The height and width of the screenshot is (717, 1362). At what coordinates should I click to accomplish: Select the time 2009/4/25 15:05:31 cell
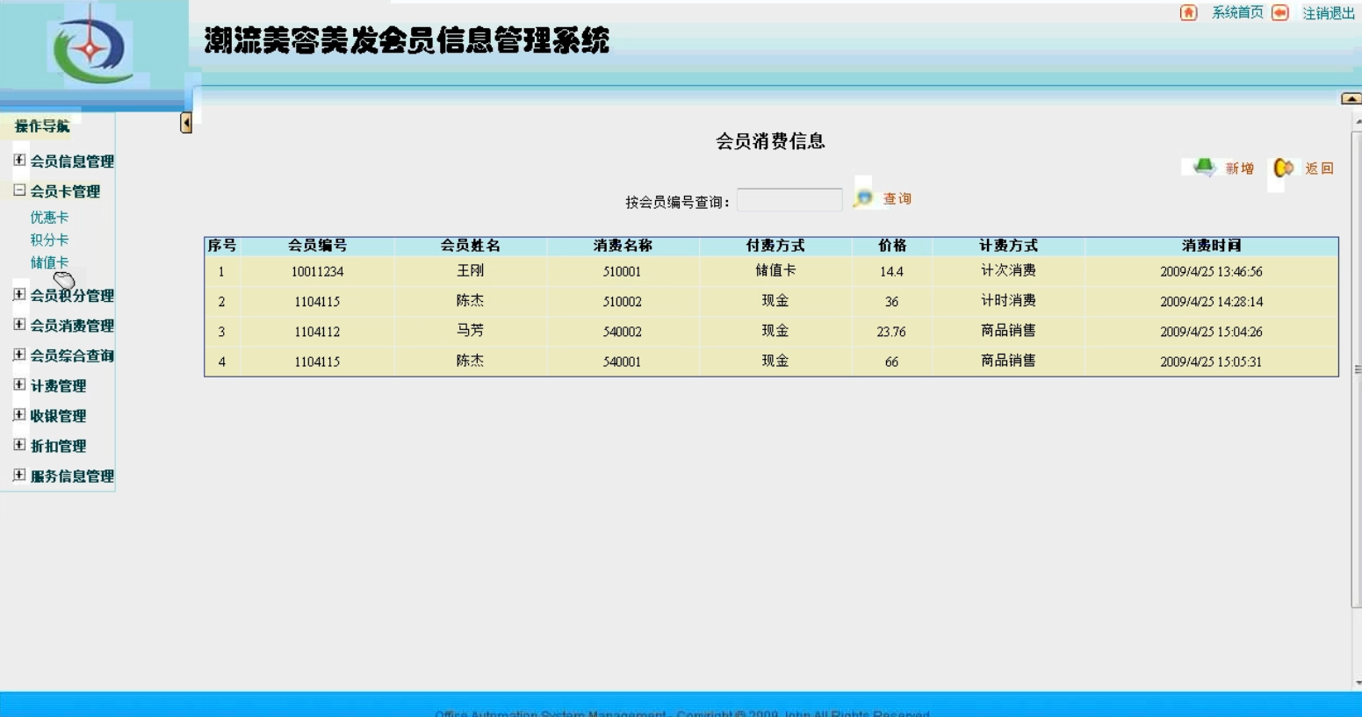[x=1211, y=362]
